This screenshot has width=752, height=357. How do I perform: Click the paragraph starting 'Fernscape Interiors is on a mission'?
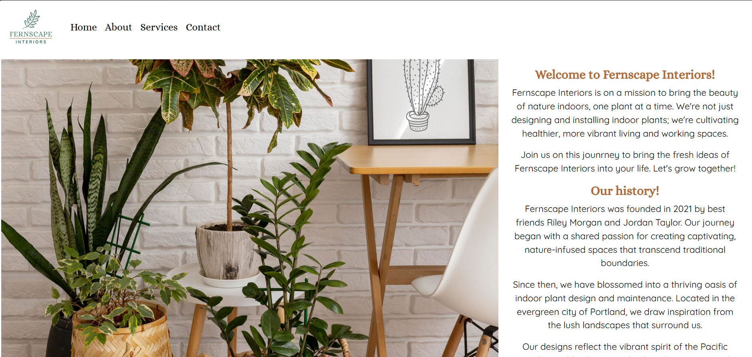625,113
